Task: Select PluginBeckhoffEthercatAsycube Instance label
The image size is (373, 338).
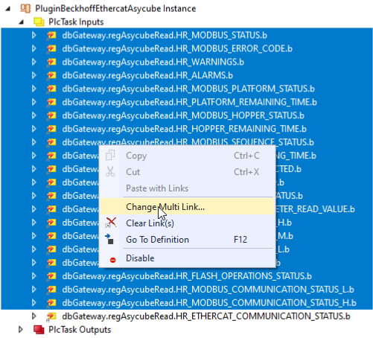Action: tap(115, 8)
